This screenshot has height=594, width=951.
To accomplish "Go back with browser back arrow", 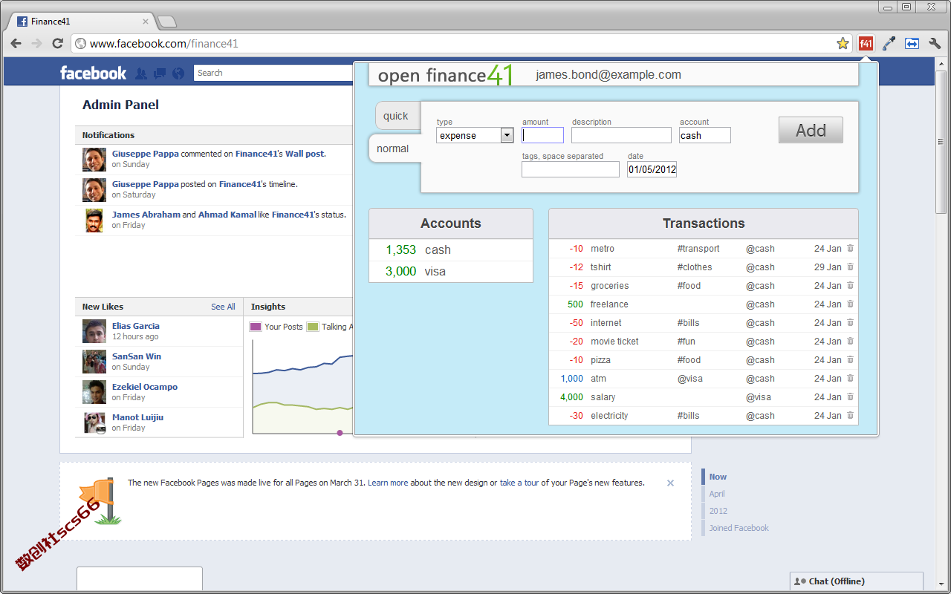I will pos(16,44).
